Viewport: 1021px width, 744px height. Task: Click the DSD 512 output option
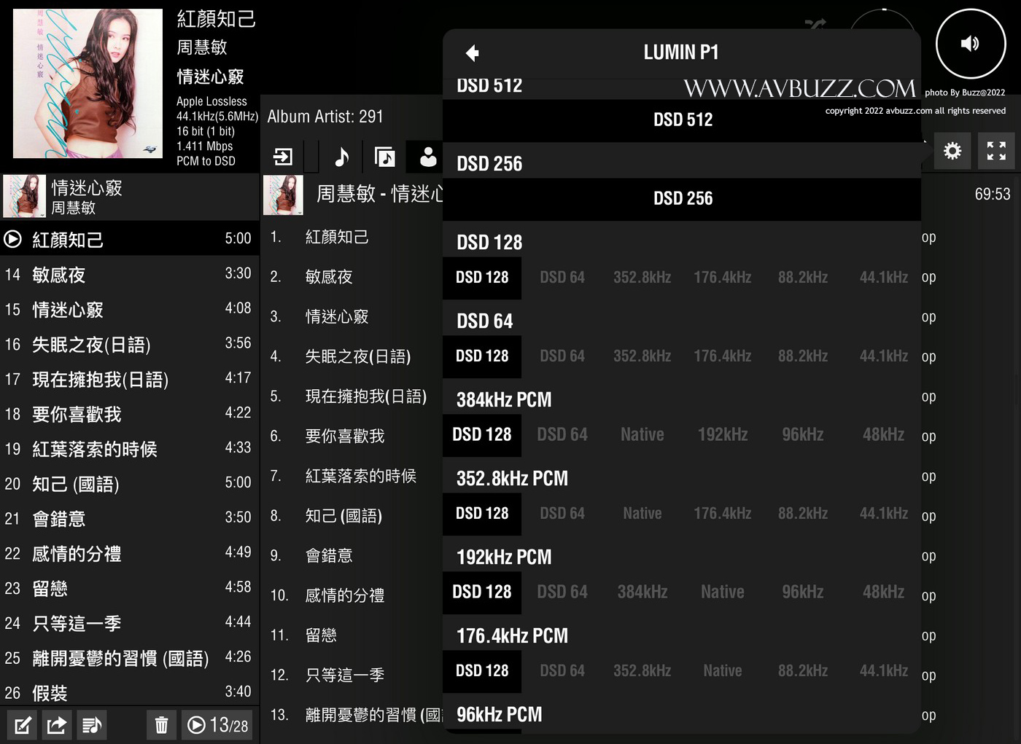tap(682, 120)
